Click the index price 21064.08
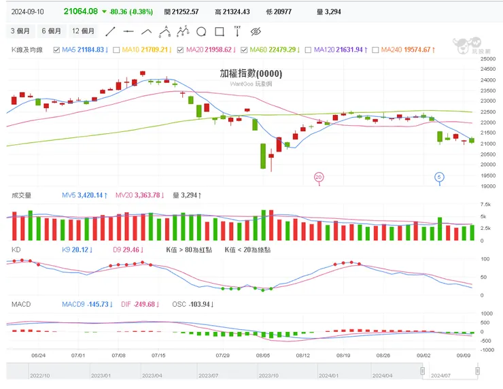The width and height of the screenshot is (503, 389). coord(80,12)
